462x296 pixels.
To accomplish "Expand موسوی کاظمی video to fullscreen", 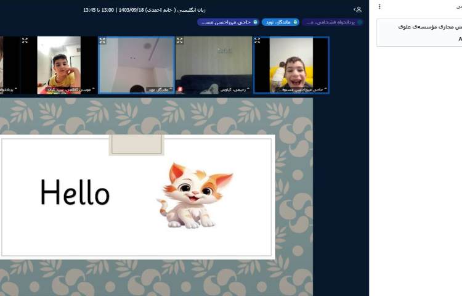I will [x=25, y=41].
